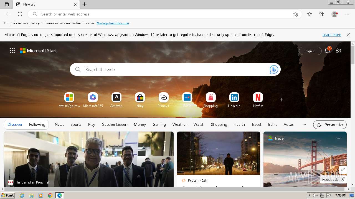This screenshot has height=199, width=355.
Task: Open the Favorites list icon
Action: 310,14
